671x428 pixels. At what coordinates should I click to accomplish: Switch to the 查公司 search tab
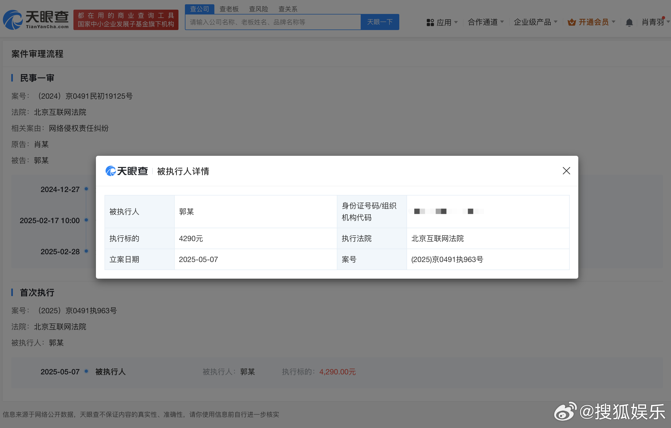coord(199,9)
